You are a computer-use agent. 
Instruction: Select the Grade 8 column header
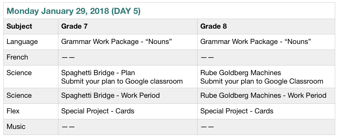(213, 26)
